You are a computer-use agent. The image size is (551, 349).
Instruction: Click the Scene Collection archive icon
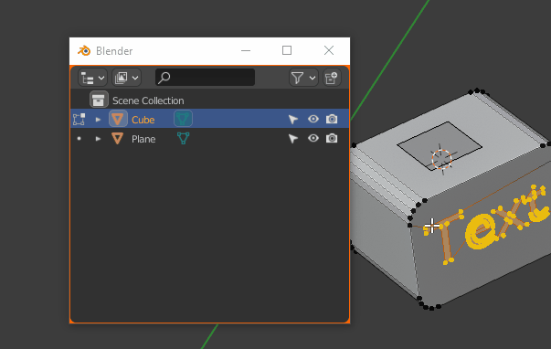[99, 100]
